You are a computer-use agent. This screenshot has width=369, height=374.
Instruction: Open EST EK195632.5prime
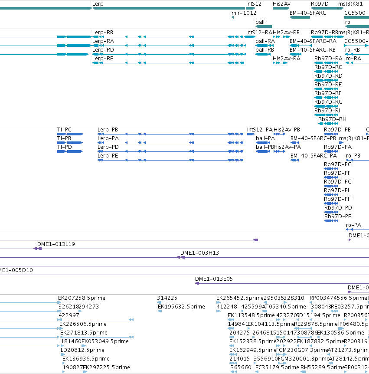181,306
